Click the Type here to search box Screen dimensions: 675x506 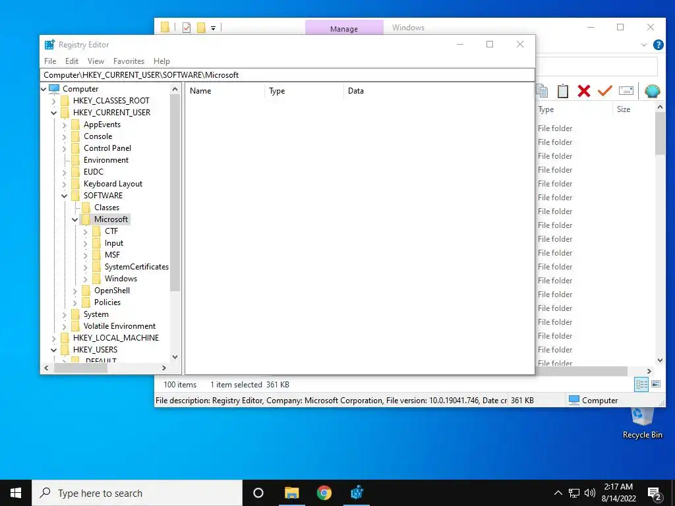click(x=137, y=493)
